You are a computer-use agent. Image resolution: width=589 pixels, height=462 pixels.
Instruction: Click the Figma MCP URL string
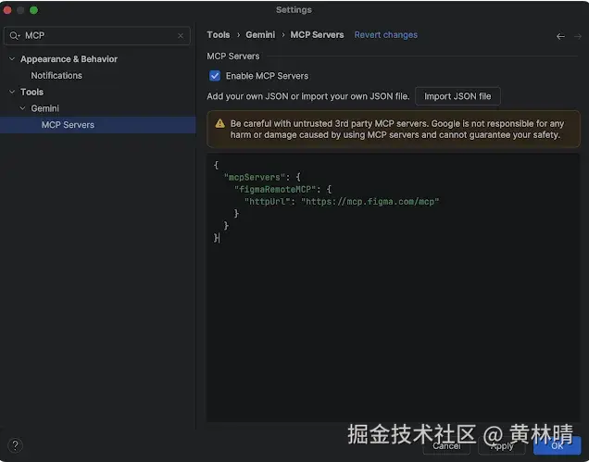[x=370, y=202]
